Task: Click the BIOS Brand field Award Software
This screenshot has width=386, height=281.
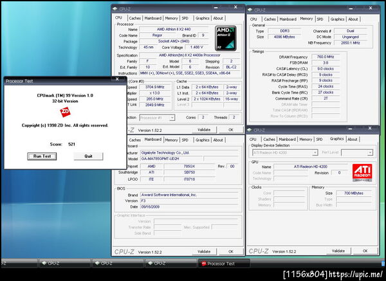Action: coord(189,195)
